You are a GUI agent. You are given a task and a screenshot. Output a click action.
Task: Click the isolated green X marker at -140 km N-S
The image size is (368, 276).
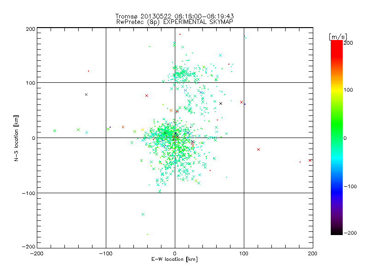tap(143, 214)
